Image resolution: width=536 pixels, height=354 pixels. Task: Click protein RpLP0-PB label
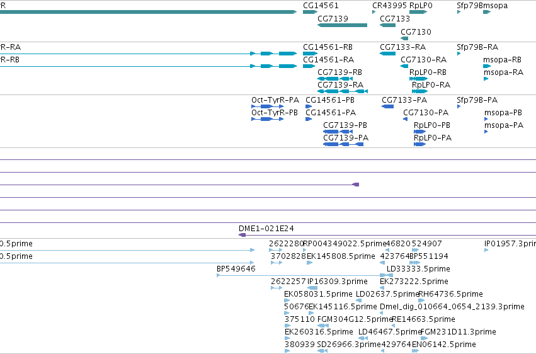pos(431,125)
